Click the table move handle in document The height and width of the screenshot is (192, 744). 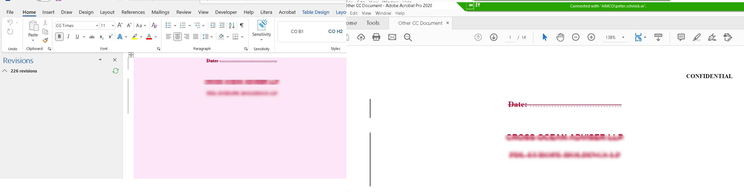coord(131,55)
